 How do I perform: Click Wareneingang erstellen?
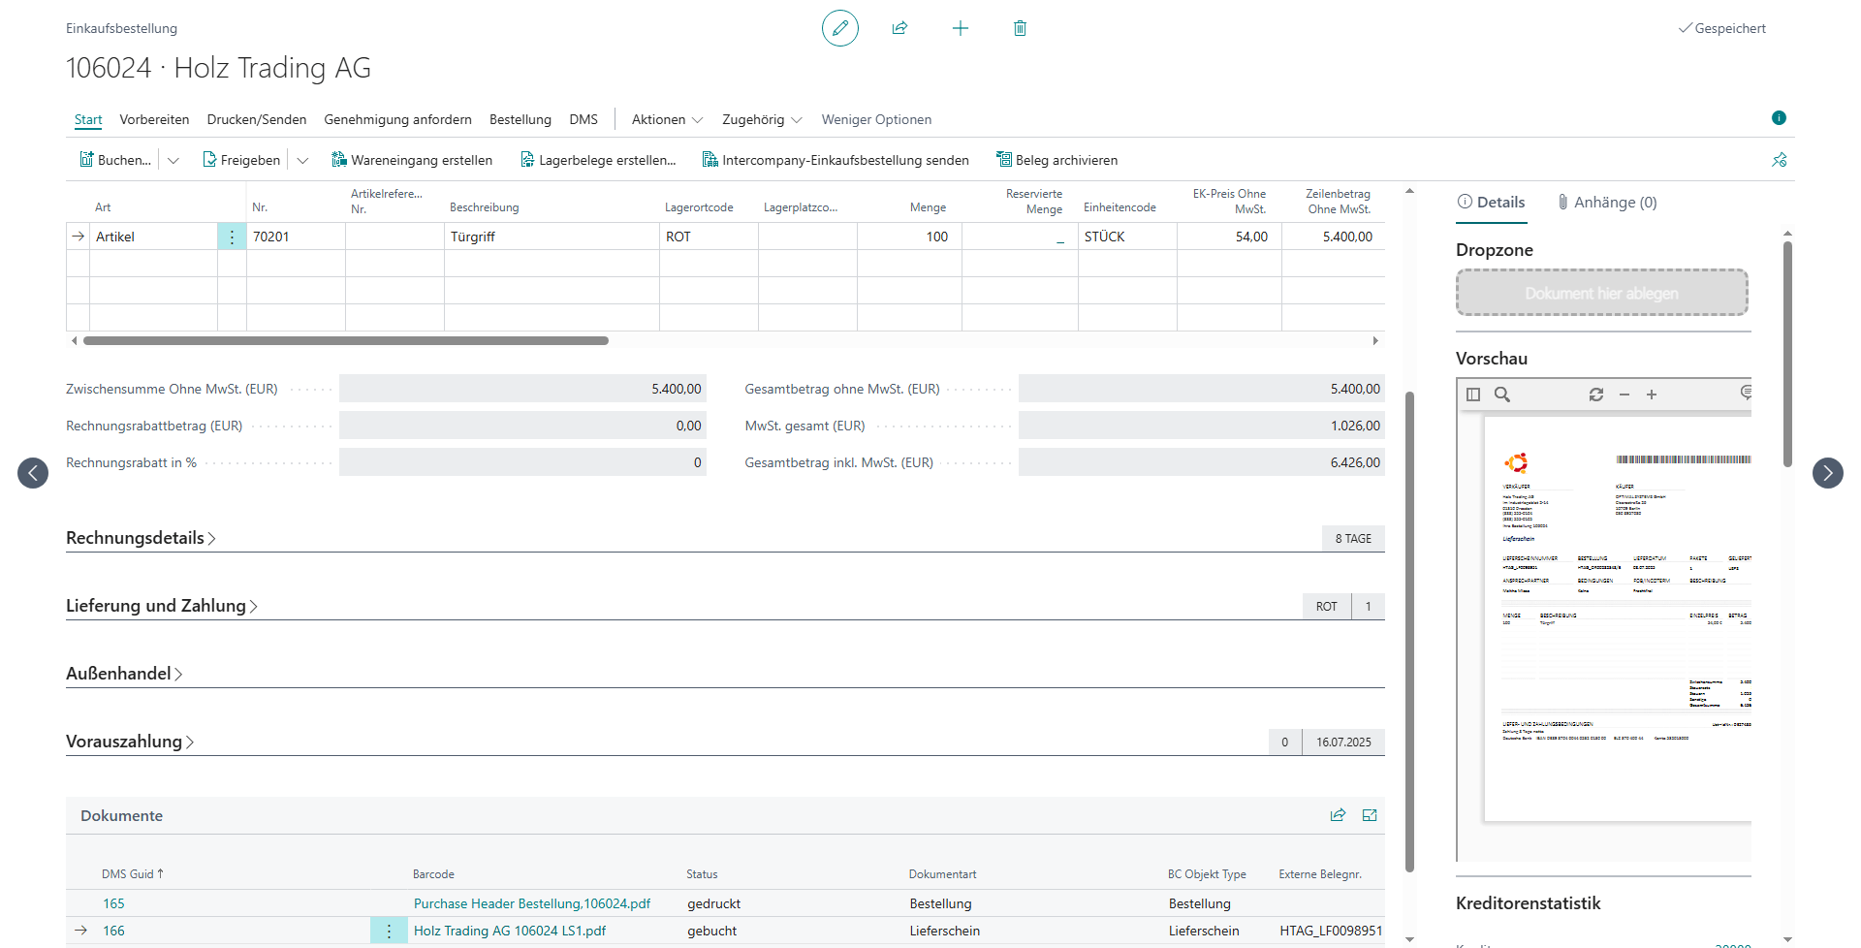click(412, 160)
